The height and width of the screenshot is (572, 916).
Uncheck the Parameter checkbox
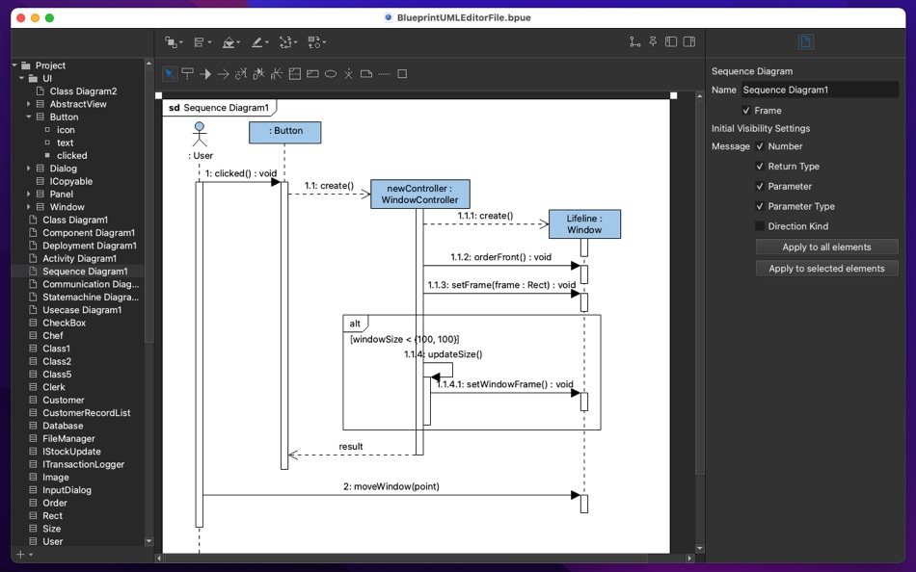(760, 186)
